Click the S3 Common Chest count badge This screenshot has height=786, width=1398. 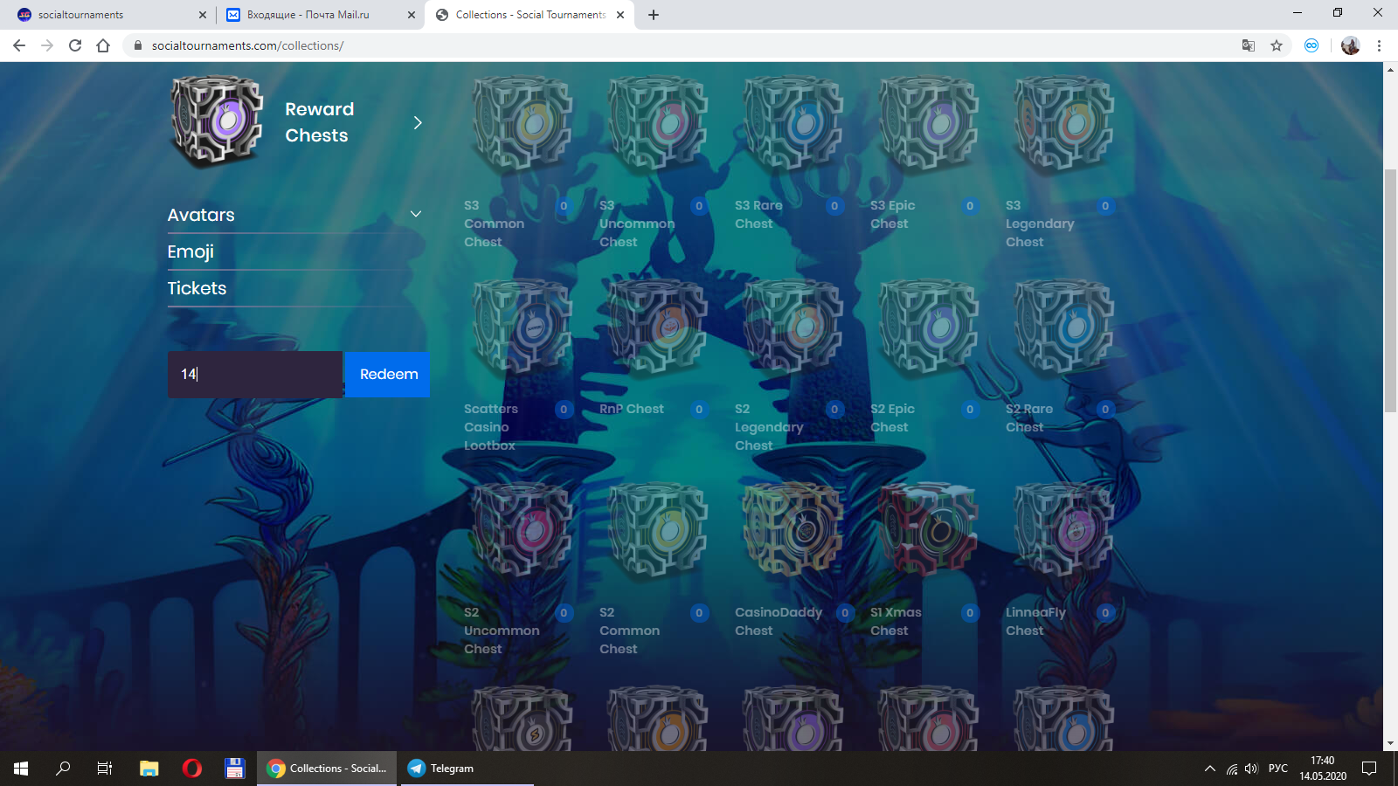point(564,206)
